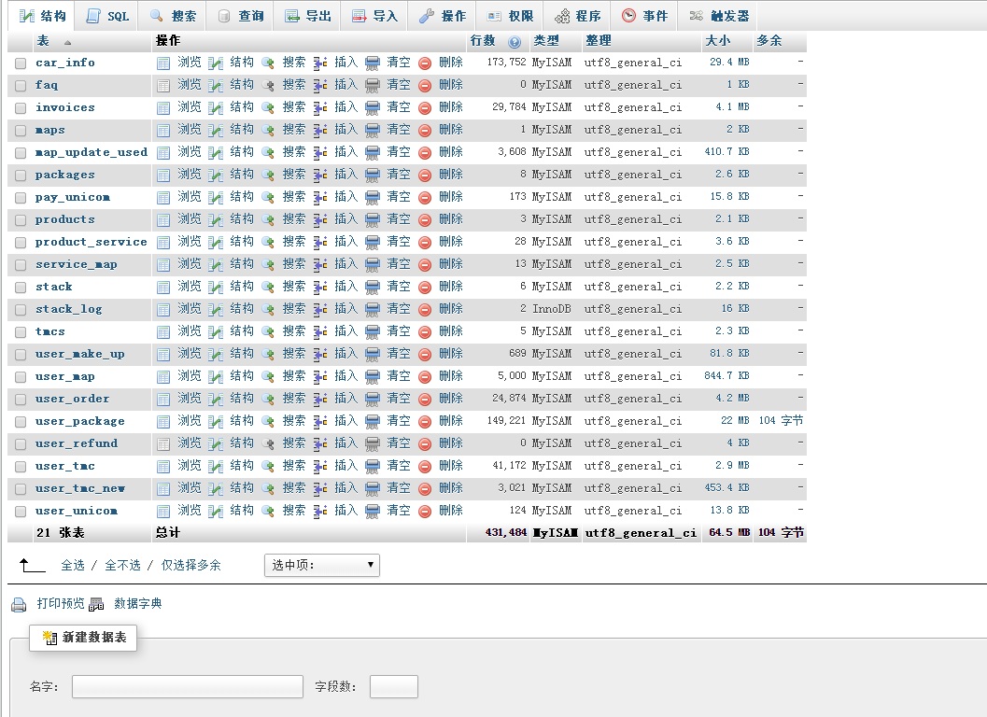Click empty icon for user_package row
This screenshot has height=717, width=987.
[373, 422]
